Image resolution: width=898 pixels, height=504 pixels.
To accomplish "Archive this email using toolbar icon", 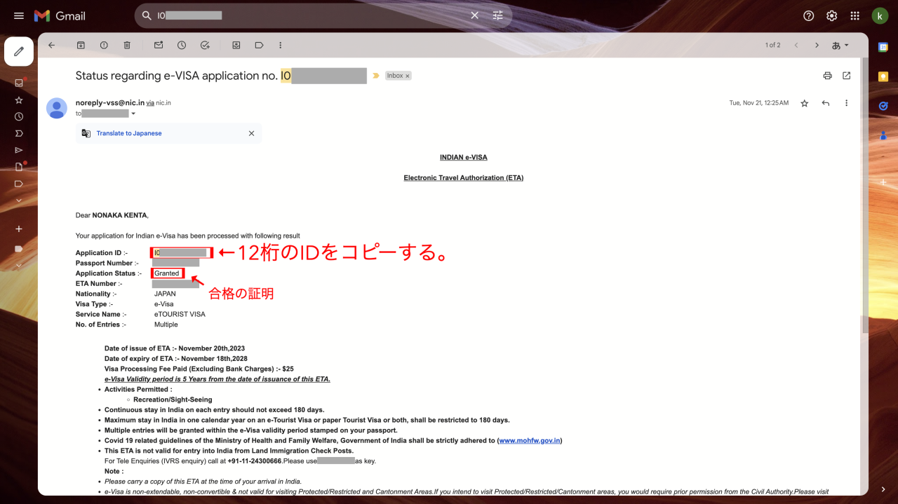I will click(x=81, y=45).
